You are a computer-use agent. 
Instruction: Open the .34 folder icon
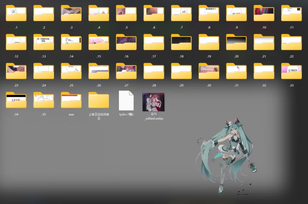click(16, 100)
